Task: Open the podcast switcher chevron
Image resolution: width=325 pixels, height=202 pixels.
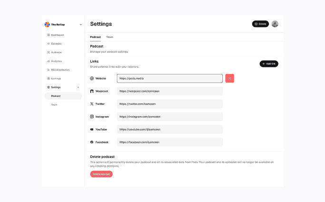Action: pos(81,25)
